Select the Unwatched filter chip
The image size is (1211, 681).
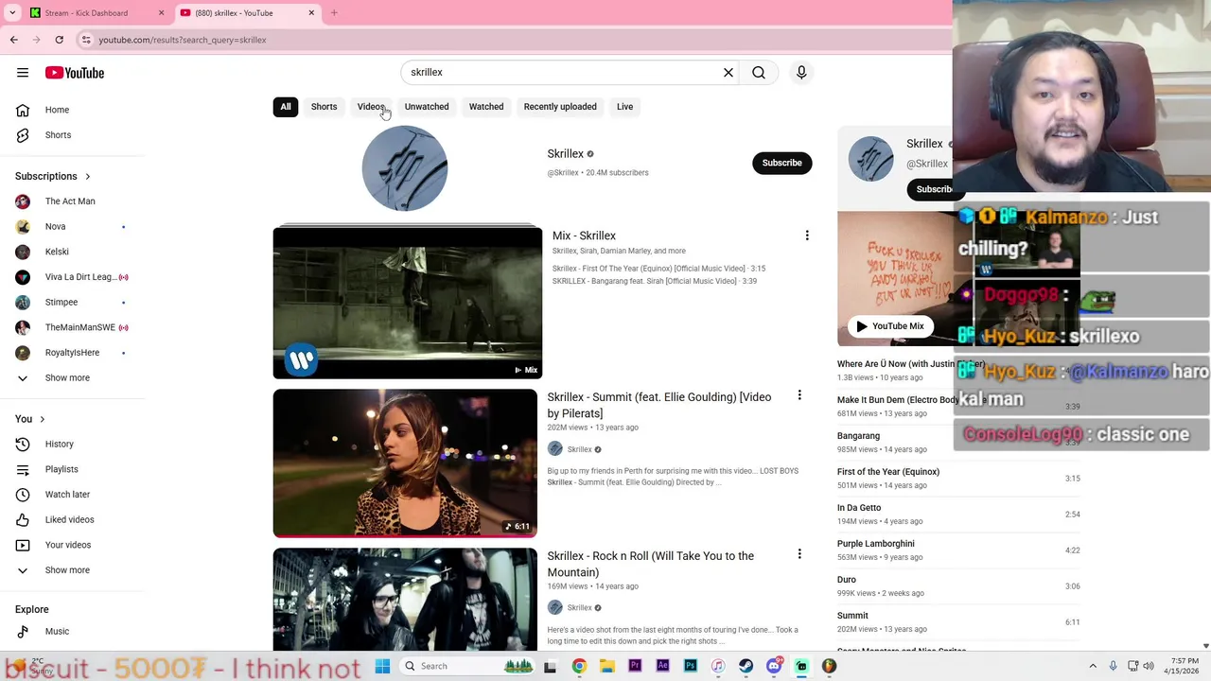coord(427,107)
